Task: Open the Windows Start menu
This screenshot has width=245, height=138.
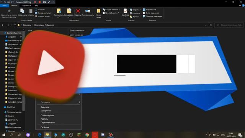Action: (4, 135)
